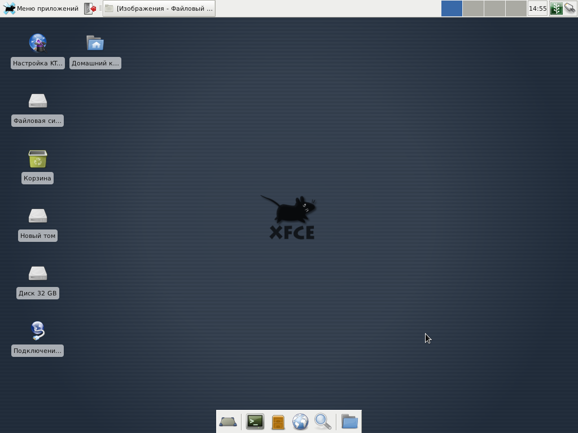Open the magnifier application finder icon
This screenshot has width=578, height=433.
point(323,422)
